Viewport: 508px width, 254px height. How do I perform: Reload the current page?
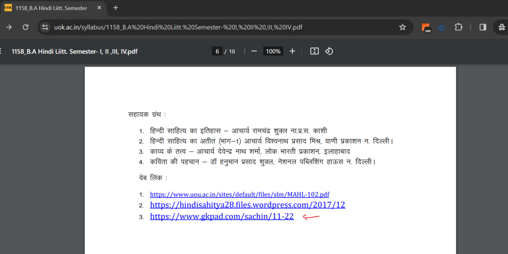click(26, 27)
